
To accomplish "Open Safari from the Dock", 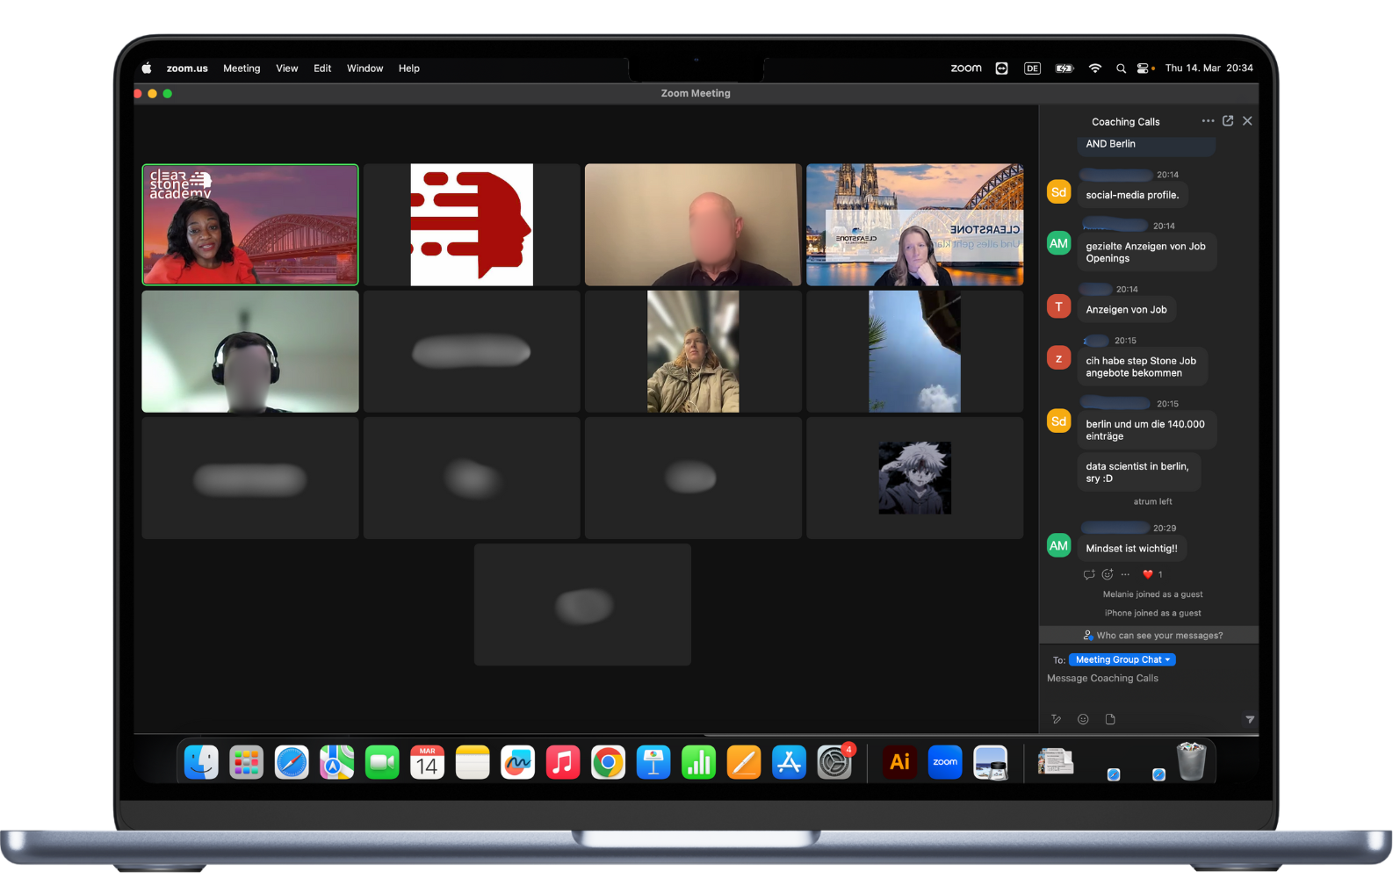I will coord(292,762).
